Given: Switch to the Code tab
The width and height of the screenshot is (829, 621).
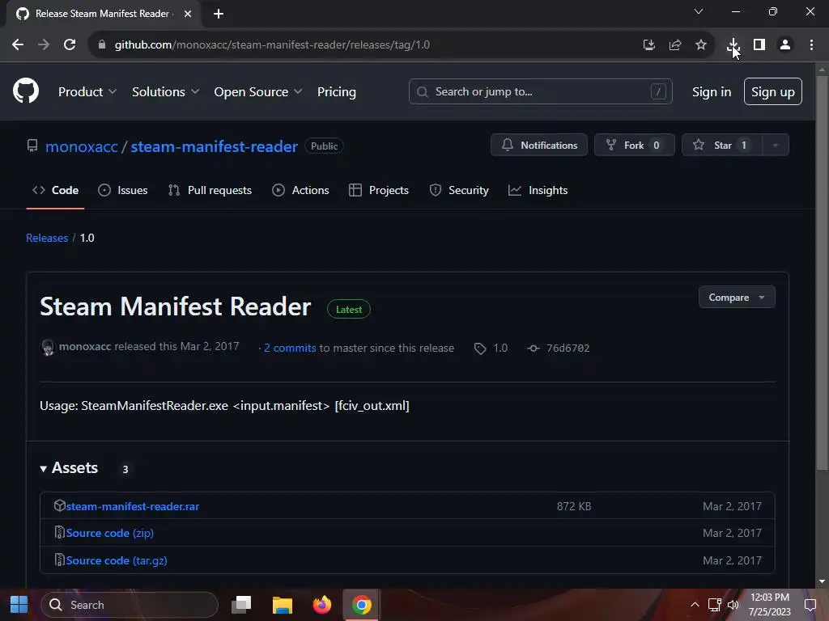Looking at the screenshot, I should point(56,190).
